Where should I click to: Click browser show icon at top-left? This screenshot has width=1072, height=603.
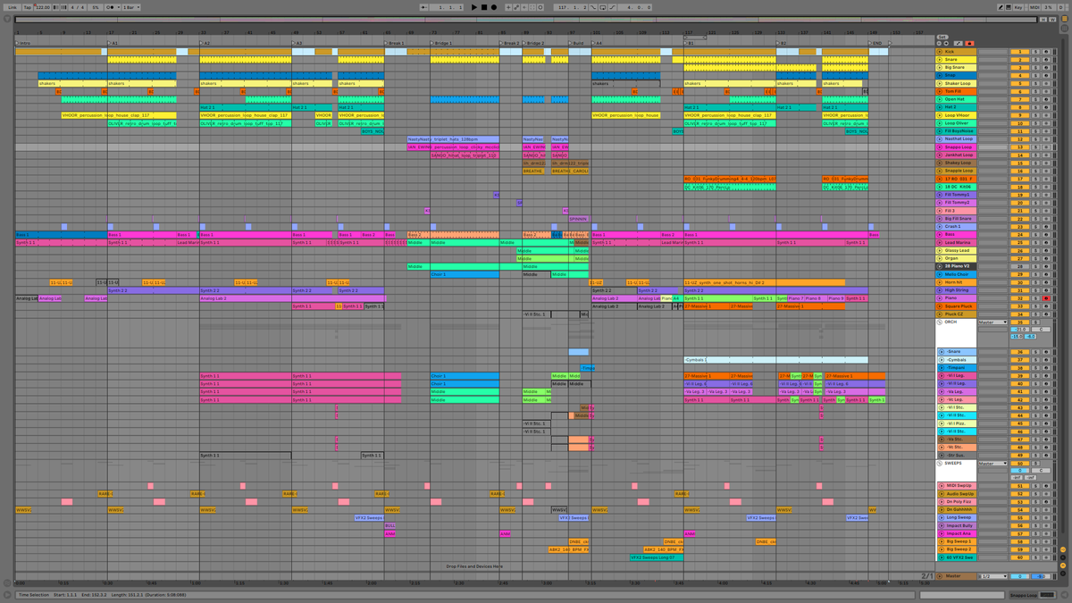(x=7, y=19)
